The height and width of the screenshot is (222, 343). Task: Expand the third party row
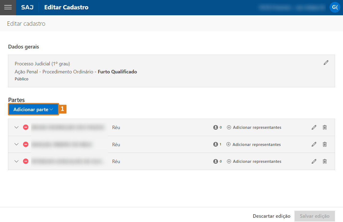tap(17, 161)
